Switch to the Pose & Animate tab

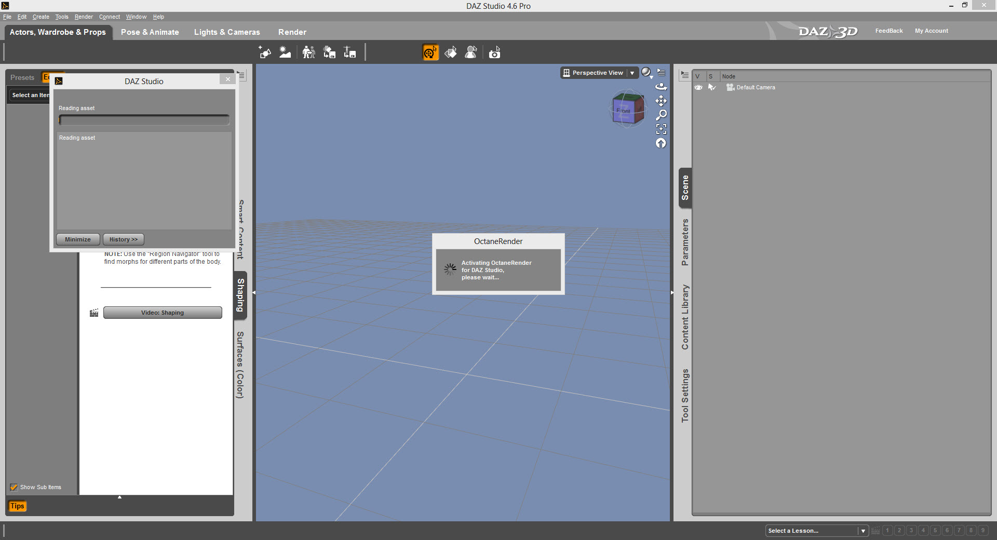150,32
